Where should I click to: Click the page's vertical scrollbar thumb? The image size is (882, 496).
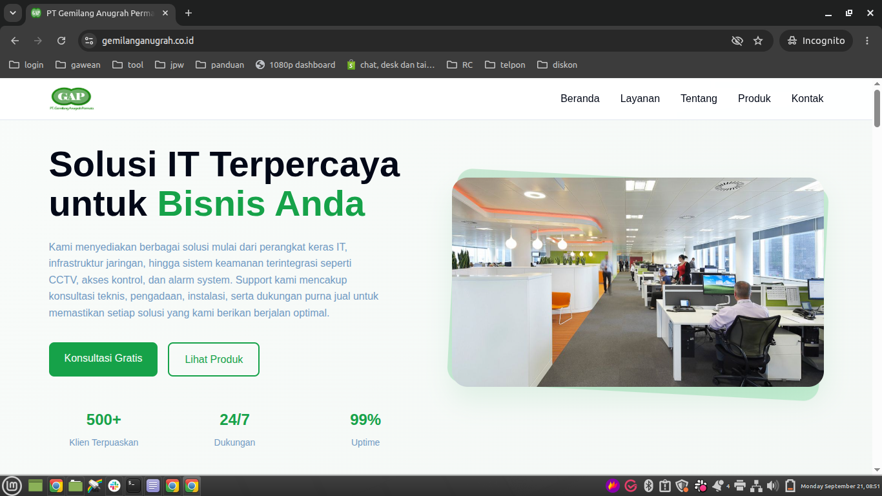coord(877,108)
